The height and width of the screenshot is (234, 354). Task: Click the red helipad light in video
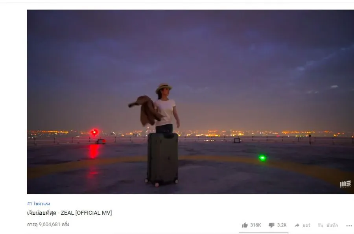click(x=94, y=132)
